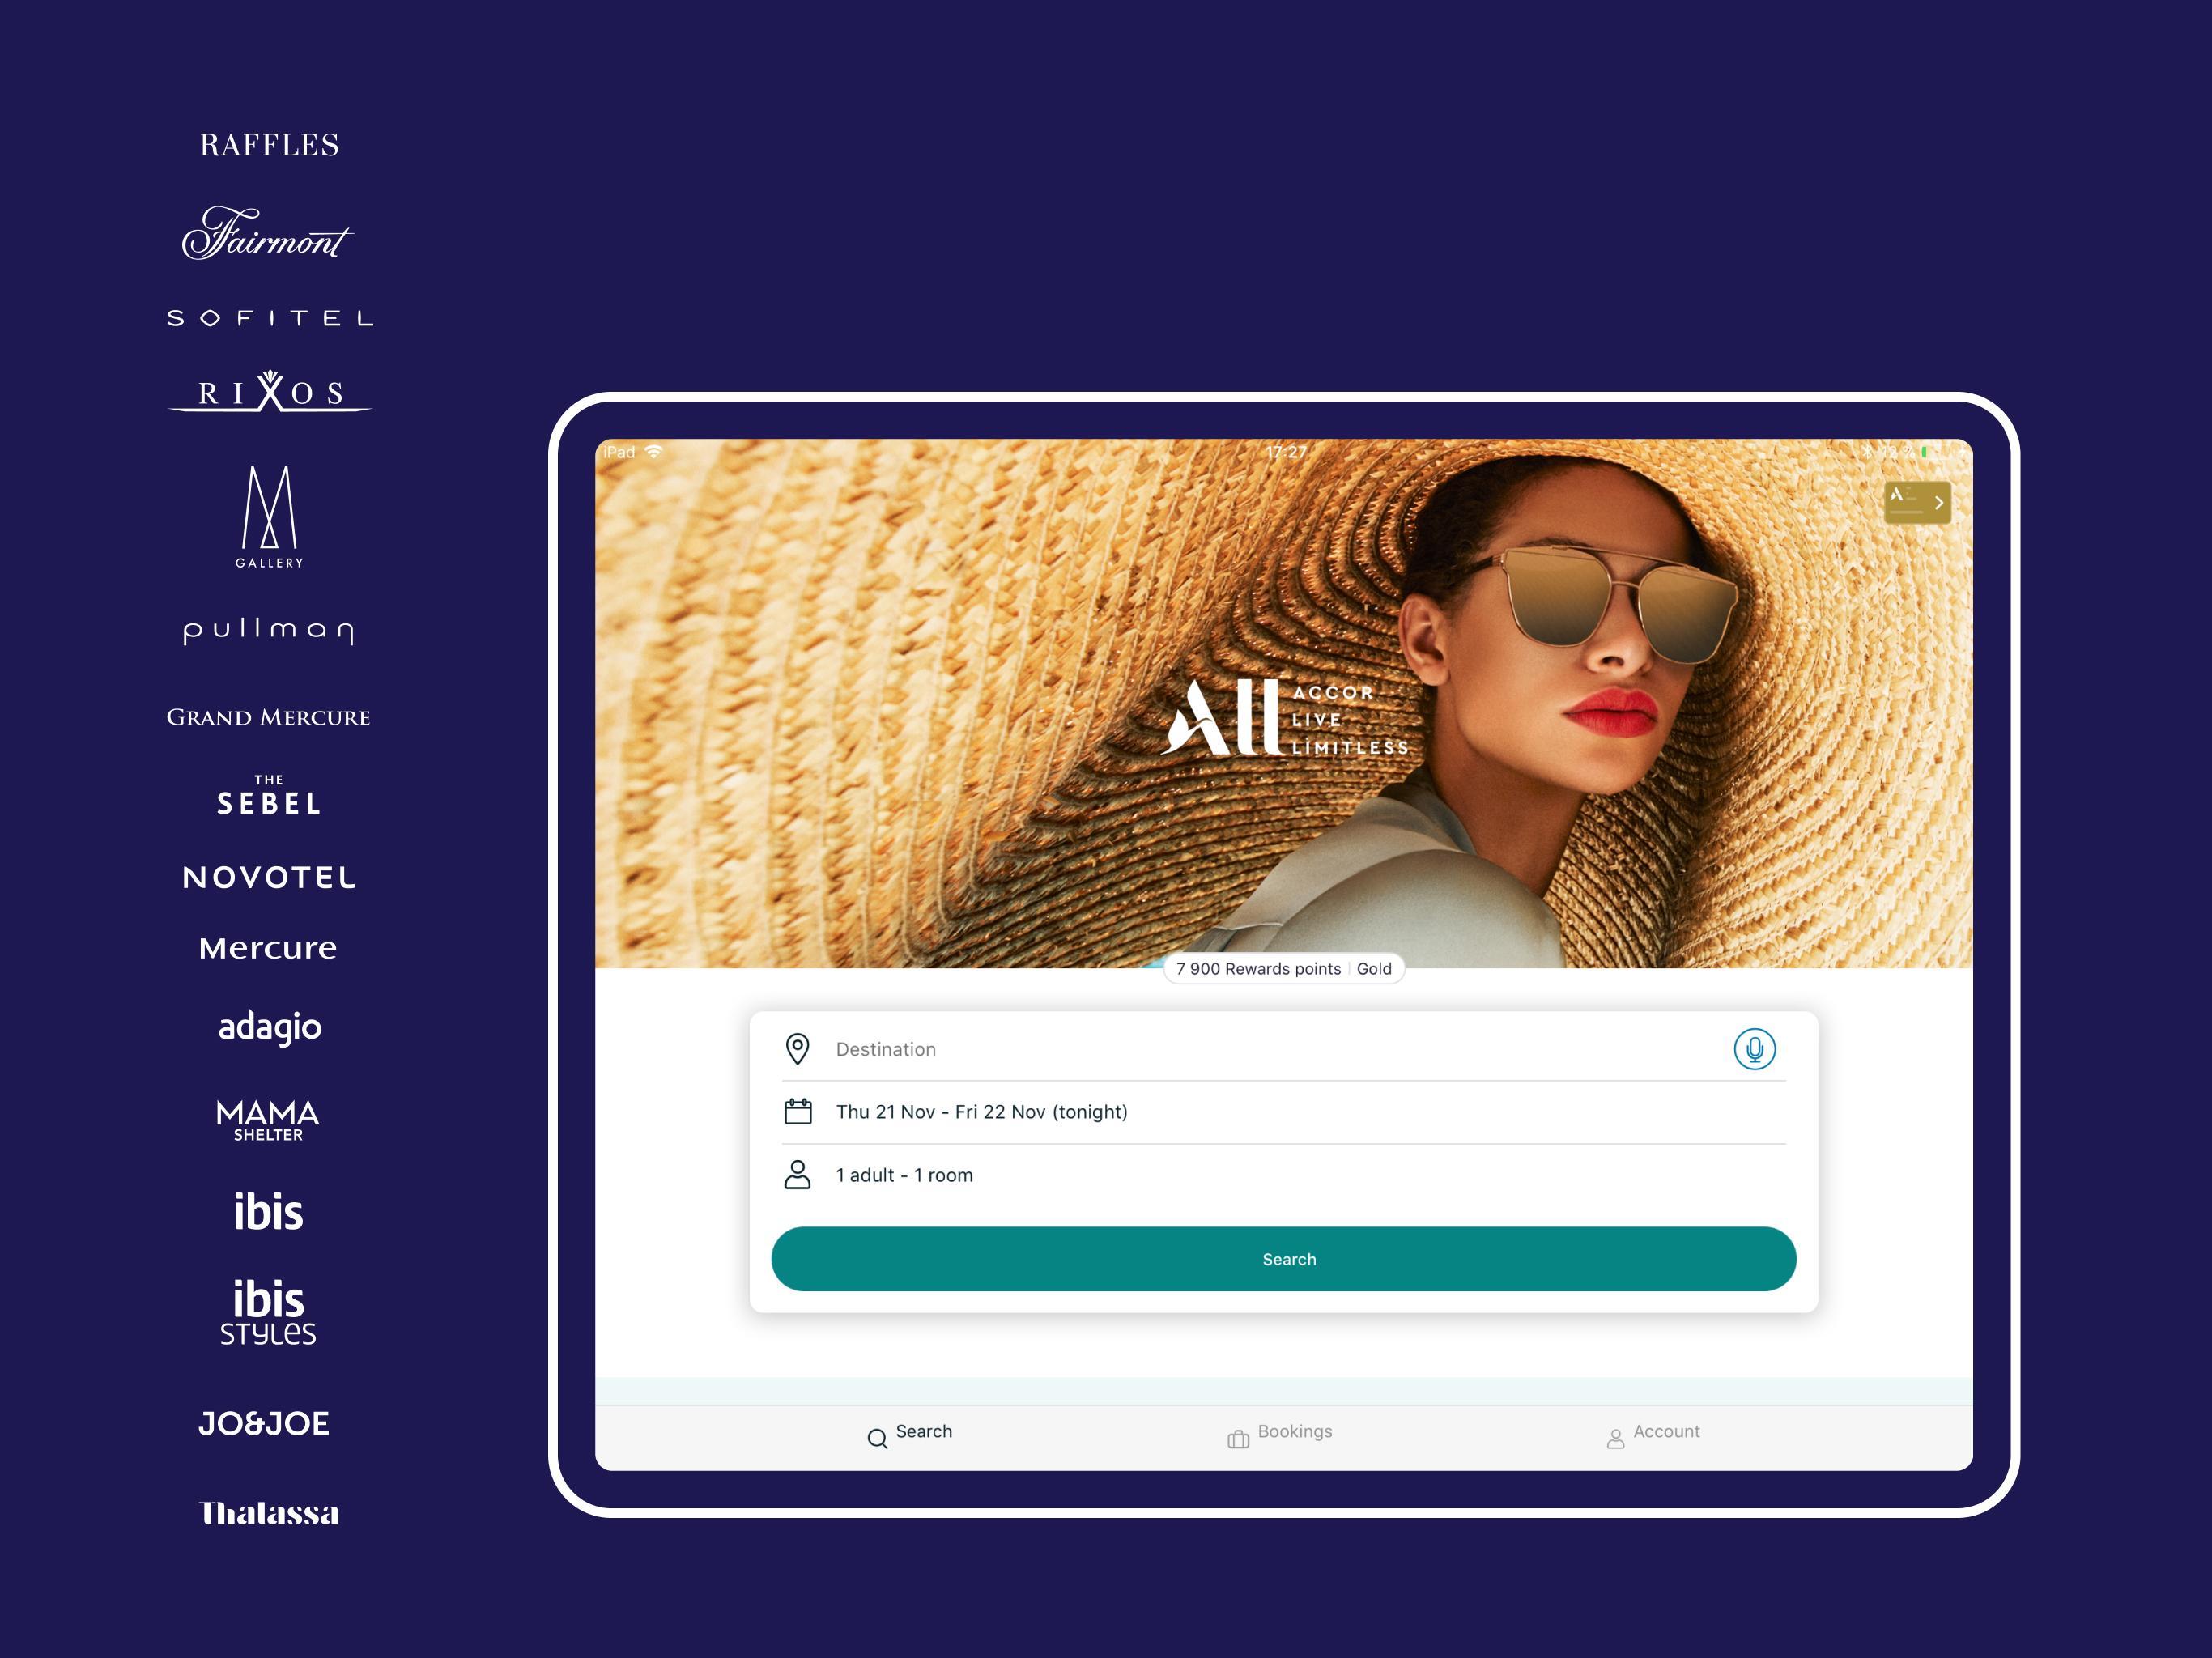The height and width of the screenshot is (1658, 2212).
Task: Open the 1 adult - 1 room selector
Action: pos(1283,1175)
